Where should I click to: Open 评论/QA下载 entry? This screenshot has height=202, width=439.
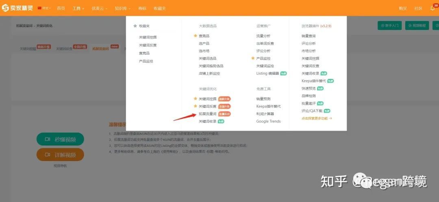[x=312, y=111]
